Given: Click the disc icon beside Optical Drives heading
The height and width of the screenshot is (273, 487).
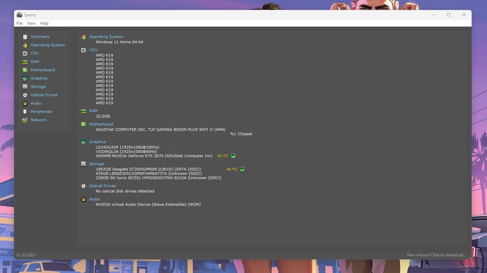Looking at the screenshot, I should point(83,186).
